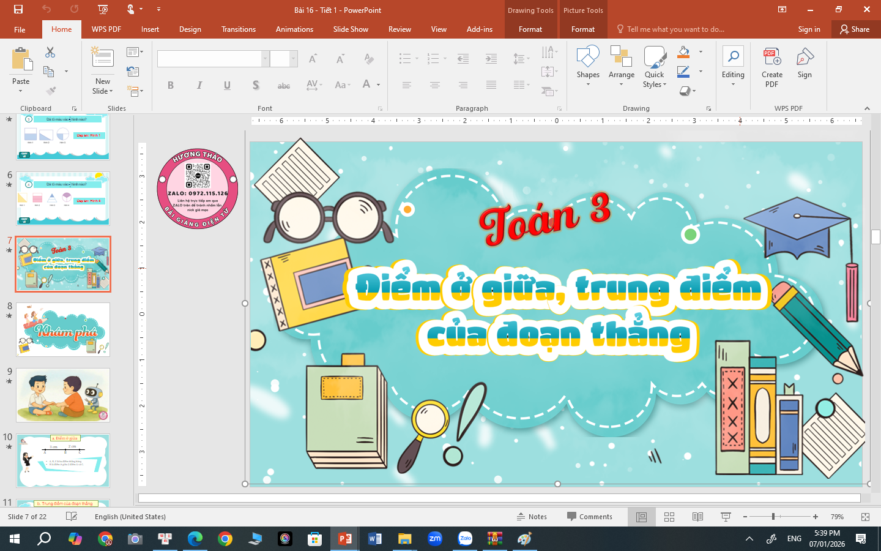Open PowerPoint from the Windows taskbar
This screenshot has width=881, height=551.
[345, 539]
